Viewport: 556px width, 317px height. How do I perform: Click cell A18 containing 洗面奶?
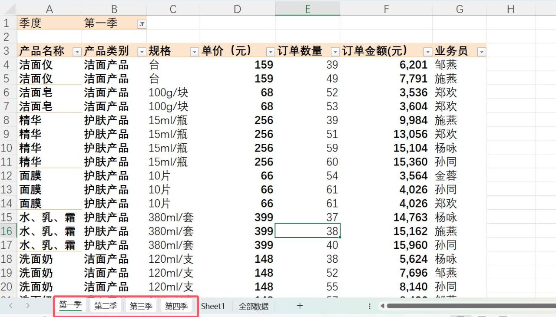coord(49,259)
